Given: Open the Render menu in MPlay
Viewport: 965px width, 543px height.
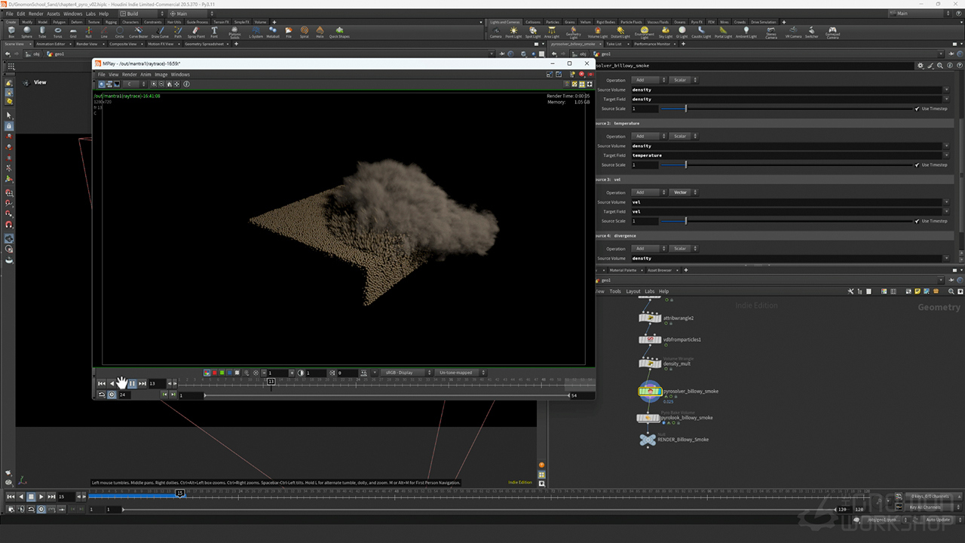Looking at the screenshot, I should tap(129, 75).
